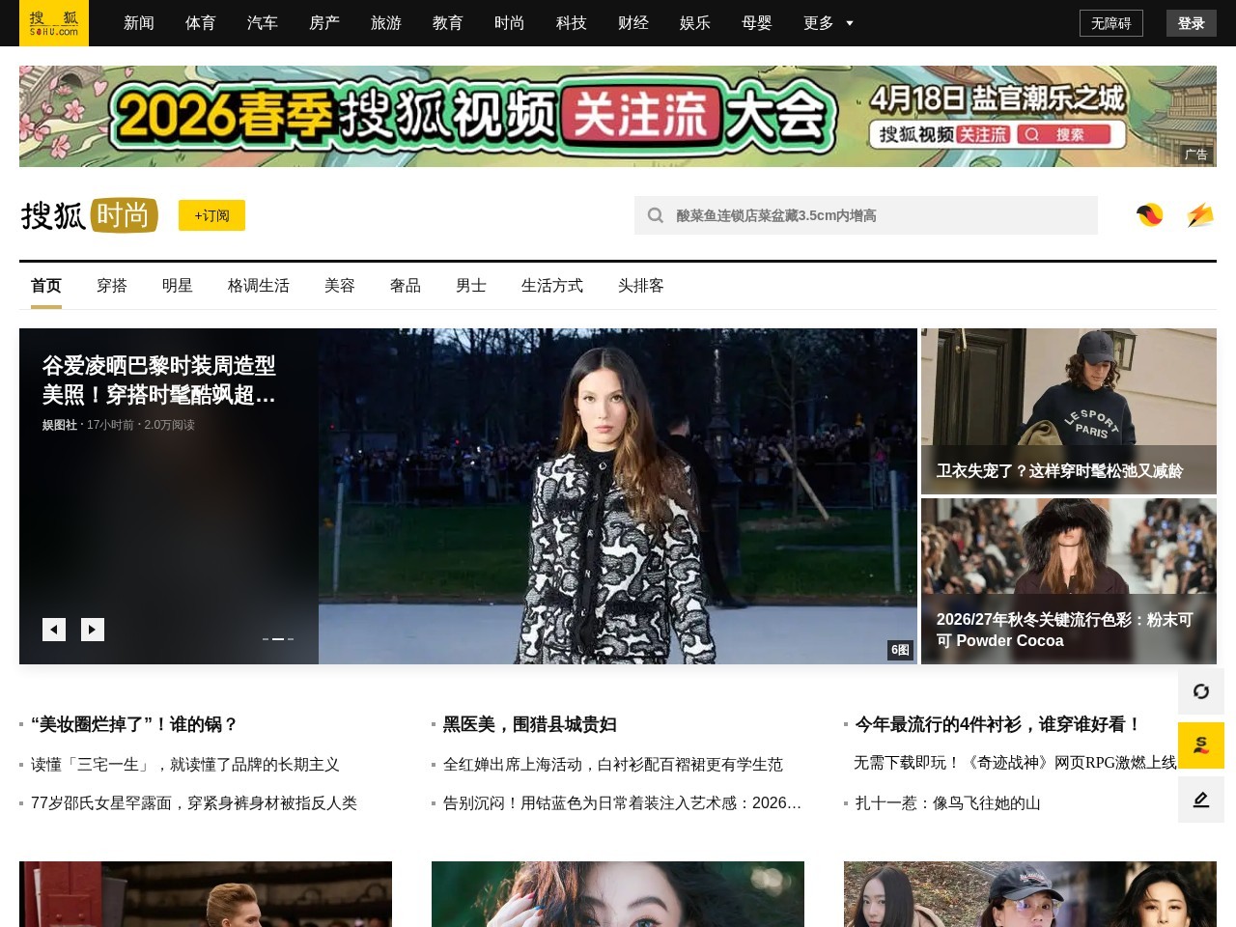The width and height of the screenshot is (1236, 927).
Task: Click the search input field
Action: pyautogui.click(x=879, y=215)
